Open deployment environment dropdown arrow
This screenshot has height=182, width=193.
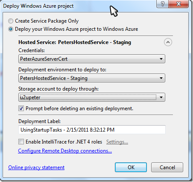click(161, 78)
